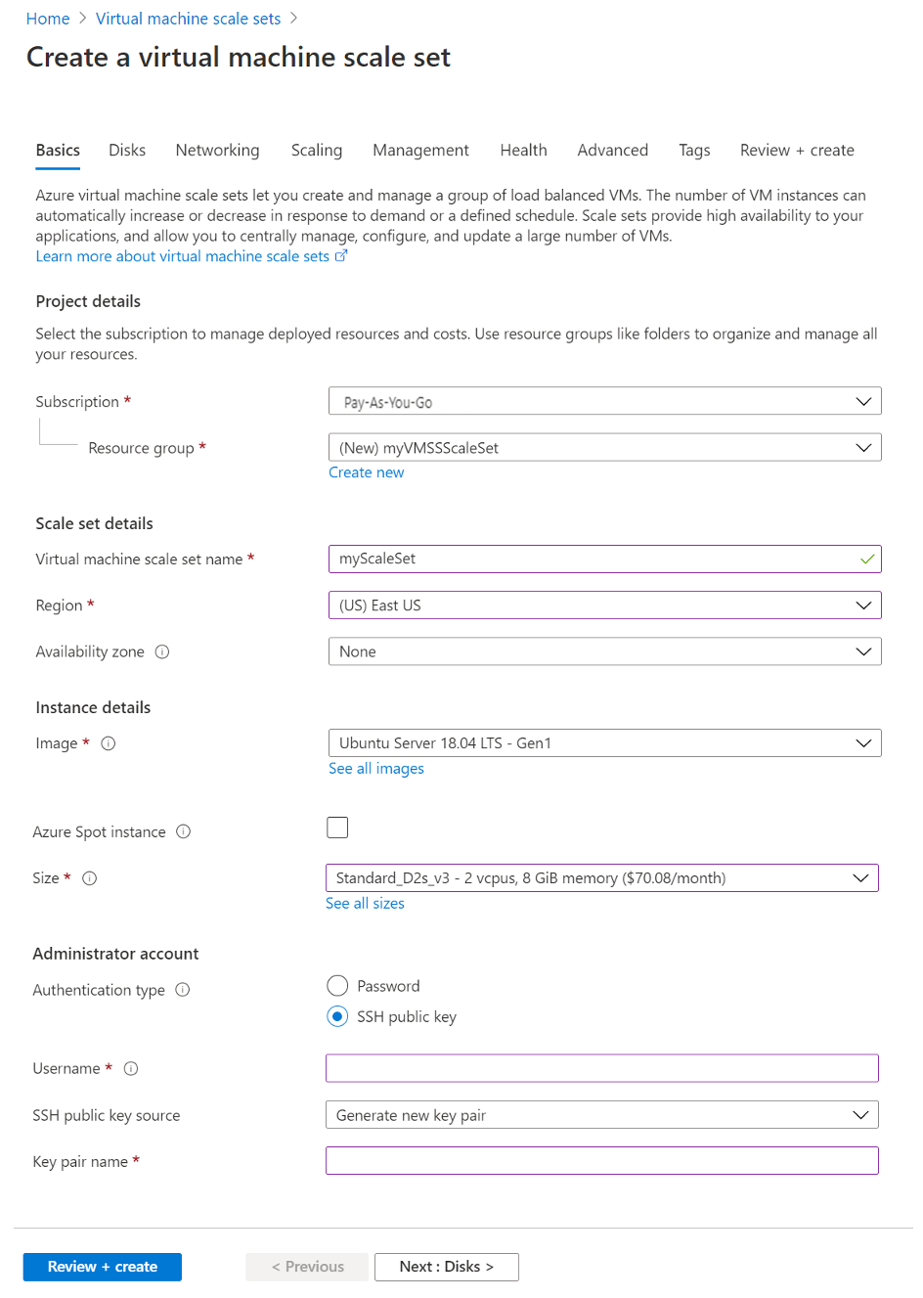Select the Password authentication radio button
This screenshot has width=923, height=1298.
coord(337,985)
